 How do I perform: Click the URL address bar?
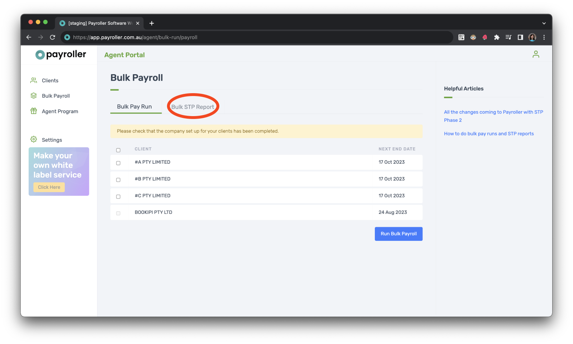coord(257,37)
